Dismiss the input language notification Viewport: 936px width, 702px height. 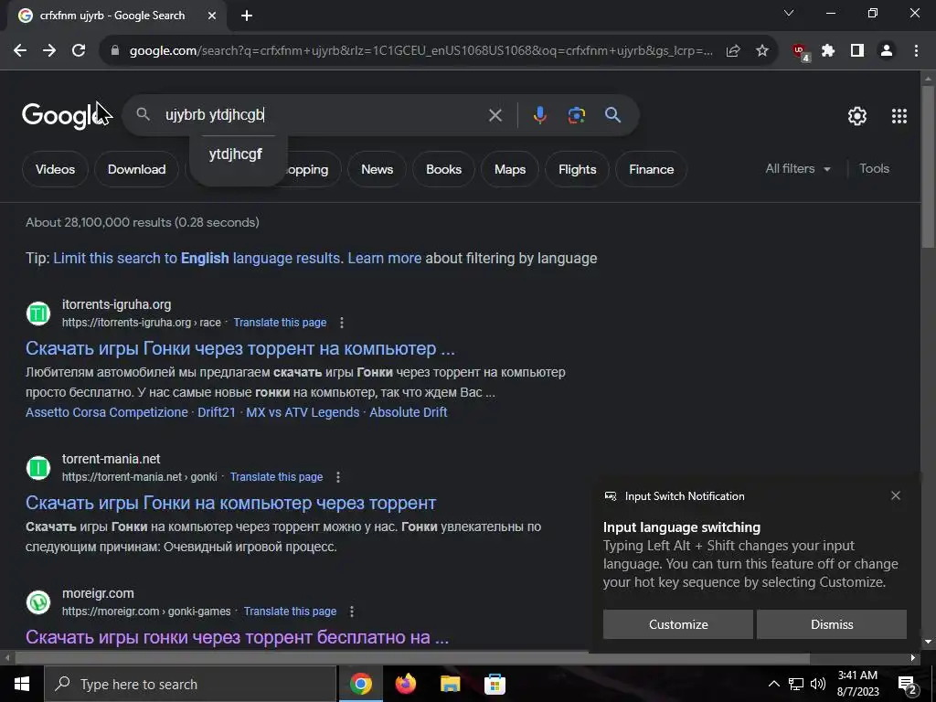832,624
